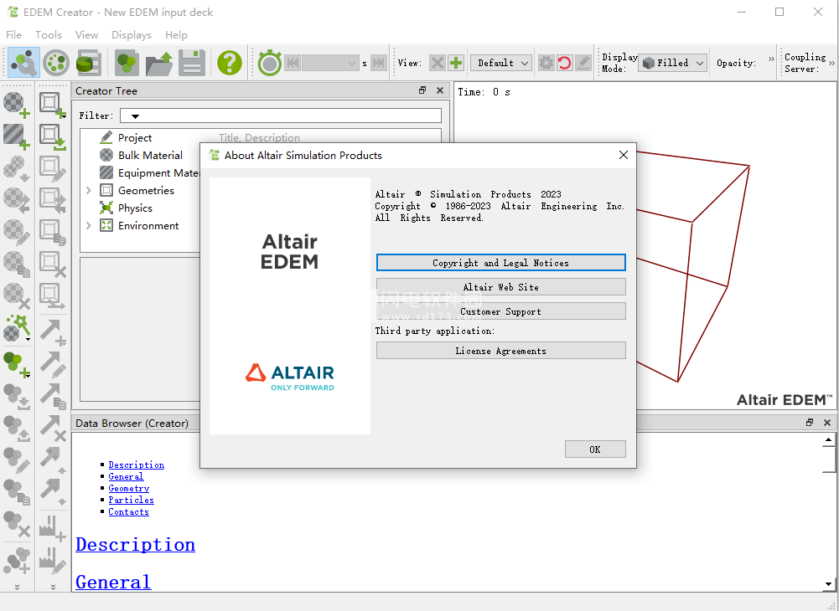Open the Help menu
Image resolution: width=839 pixels, height=611 pixels.
coord(176,35)
